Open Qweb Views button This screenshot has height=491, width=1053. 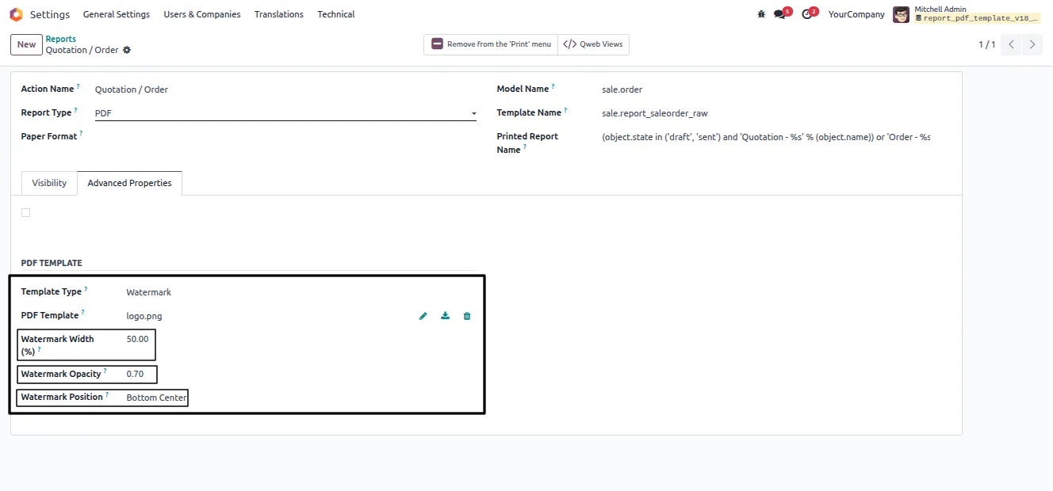(x=593, y=44)
